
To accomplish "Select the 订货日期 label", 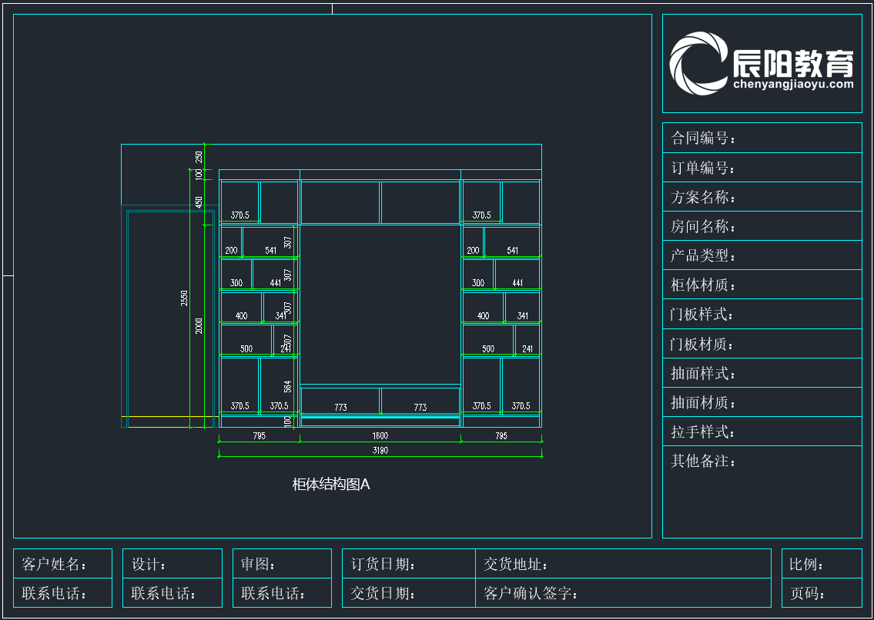I will (383, 565).
